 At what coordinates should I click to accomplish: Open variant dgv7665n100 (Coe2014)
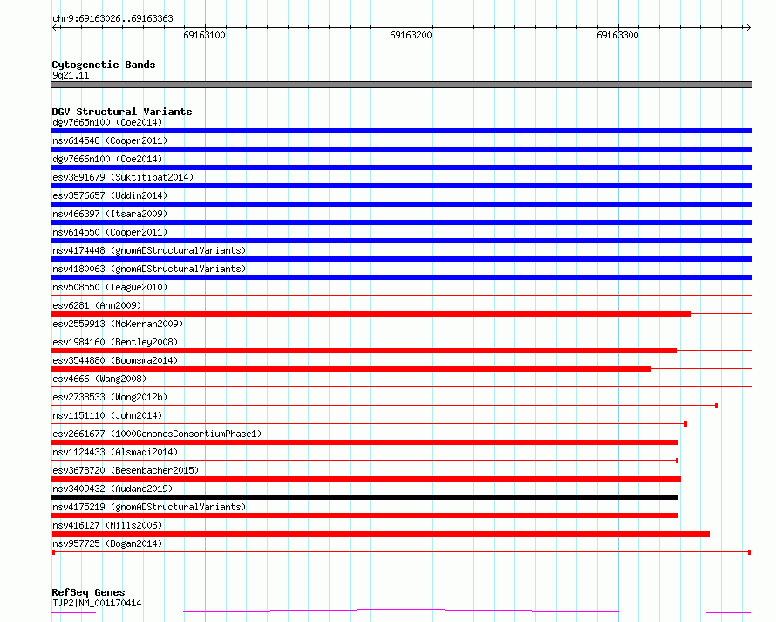(107, 122)
